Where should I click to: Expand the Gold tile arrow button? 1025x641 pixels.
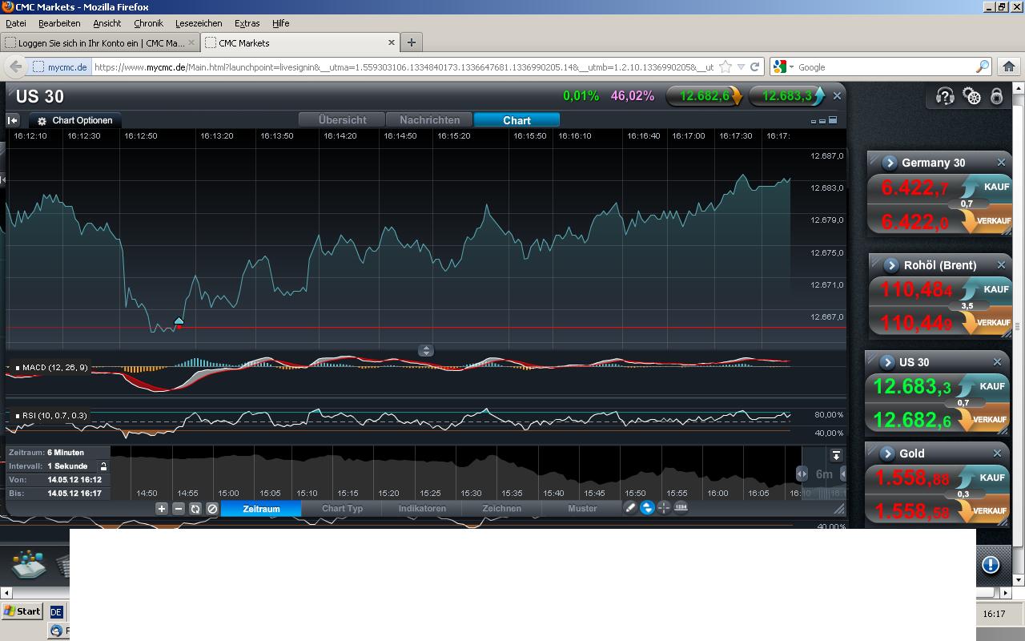tap(886, 454)
